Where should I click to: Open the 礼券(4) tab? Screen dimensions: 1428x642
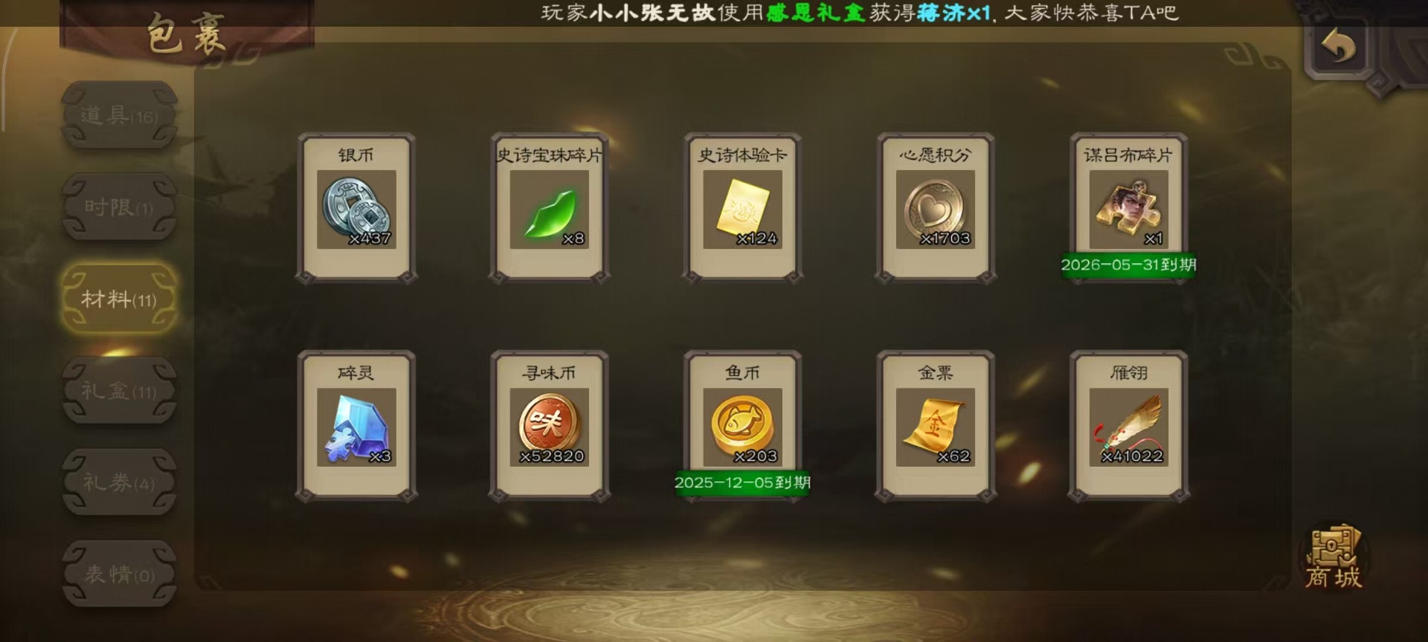(119, 483)
